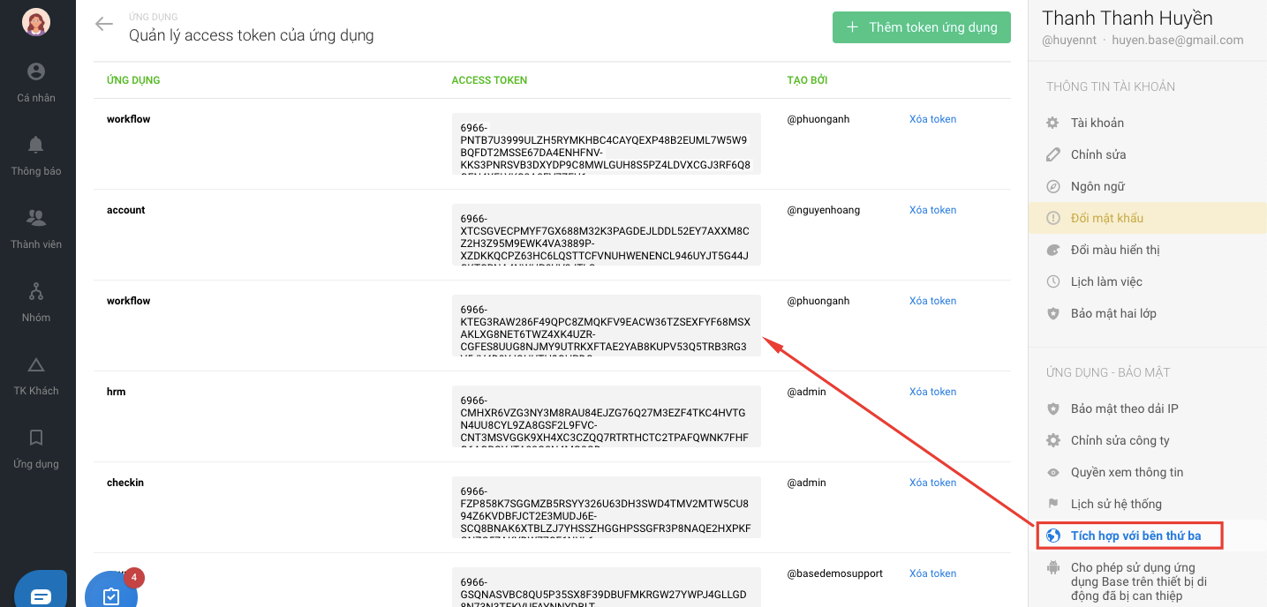Click the ACCESS TOKEN column header
The height and width of the screenshot is (607, 1267).
(489, 80)
